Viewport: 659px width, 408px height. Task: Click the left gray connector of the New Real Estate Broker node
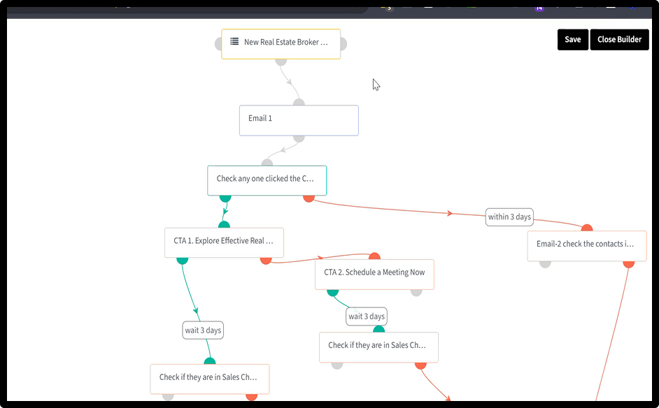click(218, 43)
